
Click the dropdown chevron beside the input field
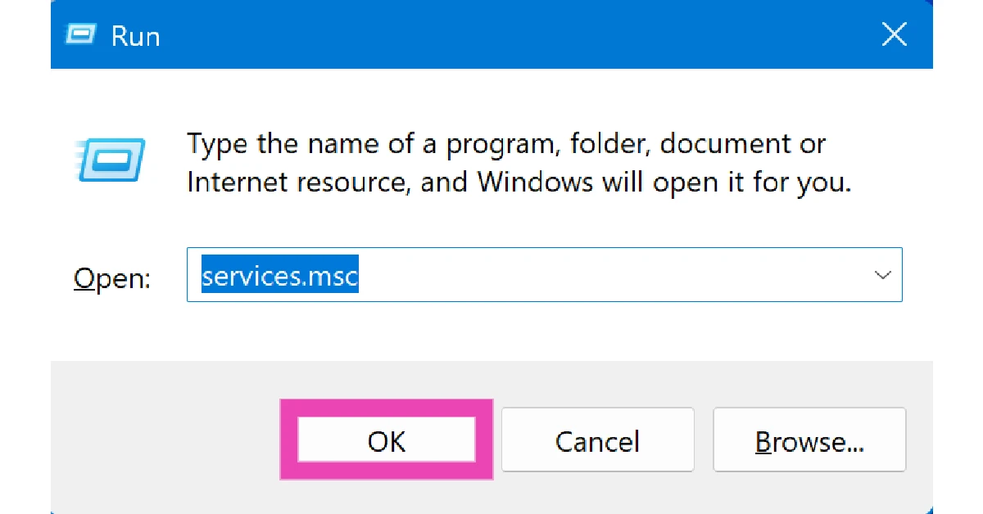pos(882,275)
